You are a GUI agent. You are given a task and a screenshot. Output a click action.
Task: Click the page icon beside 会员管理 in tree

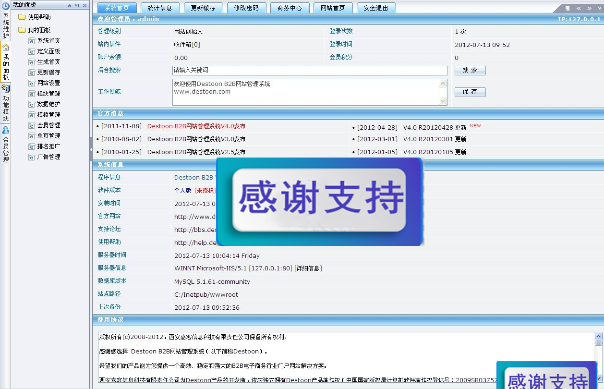click(x=32, y=125)
